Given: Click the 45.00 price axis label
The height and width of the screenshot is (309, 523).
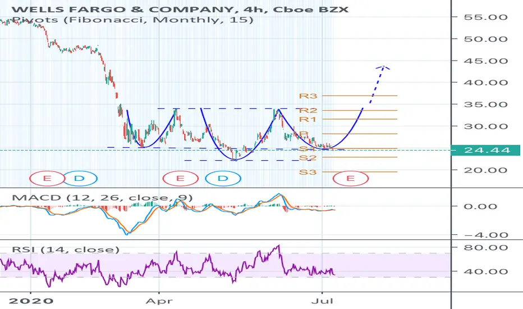Looking at the screenshot, I should (485, 61).
